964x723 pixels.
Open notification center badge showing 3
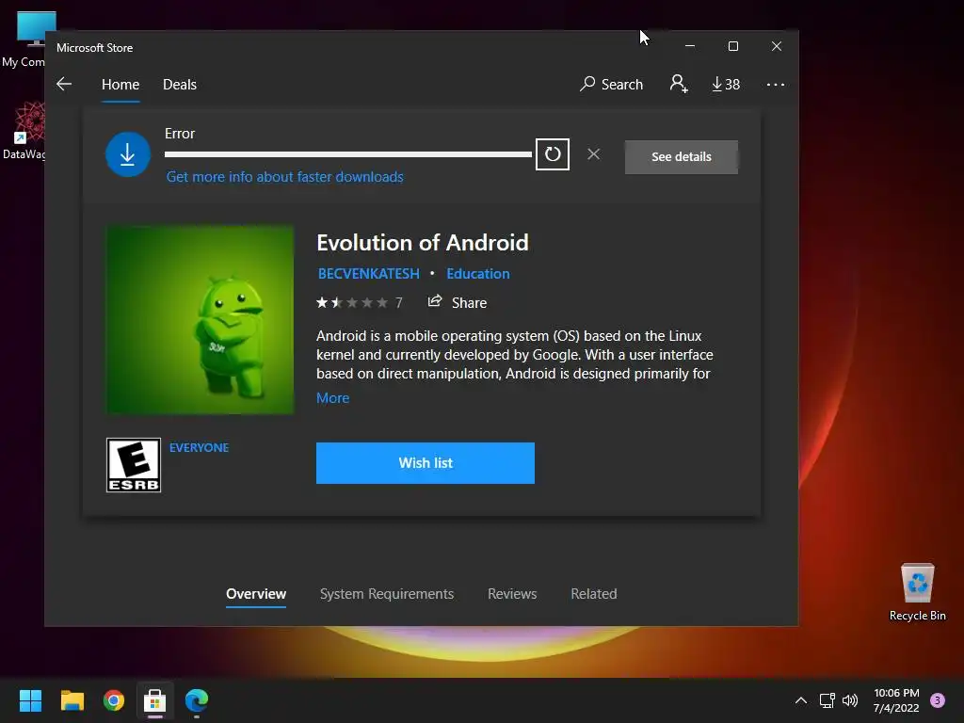coord(938,700)
